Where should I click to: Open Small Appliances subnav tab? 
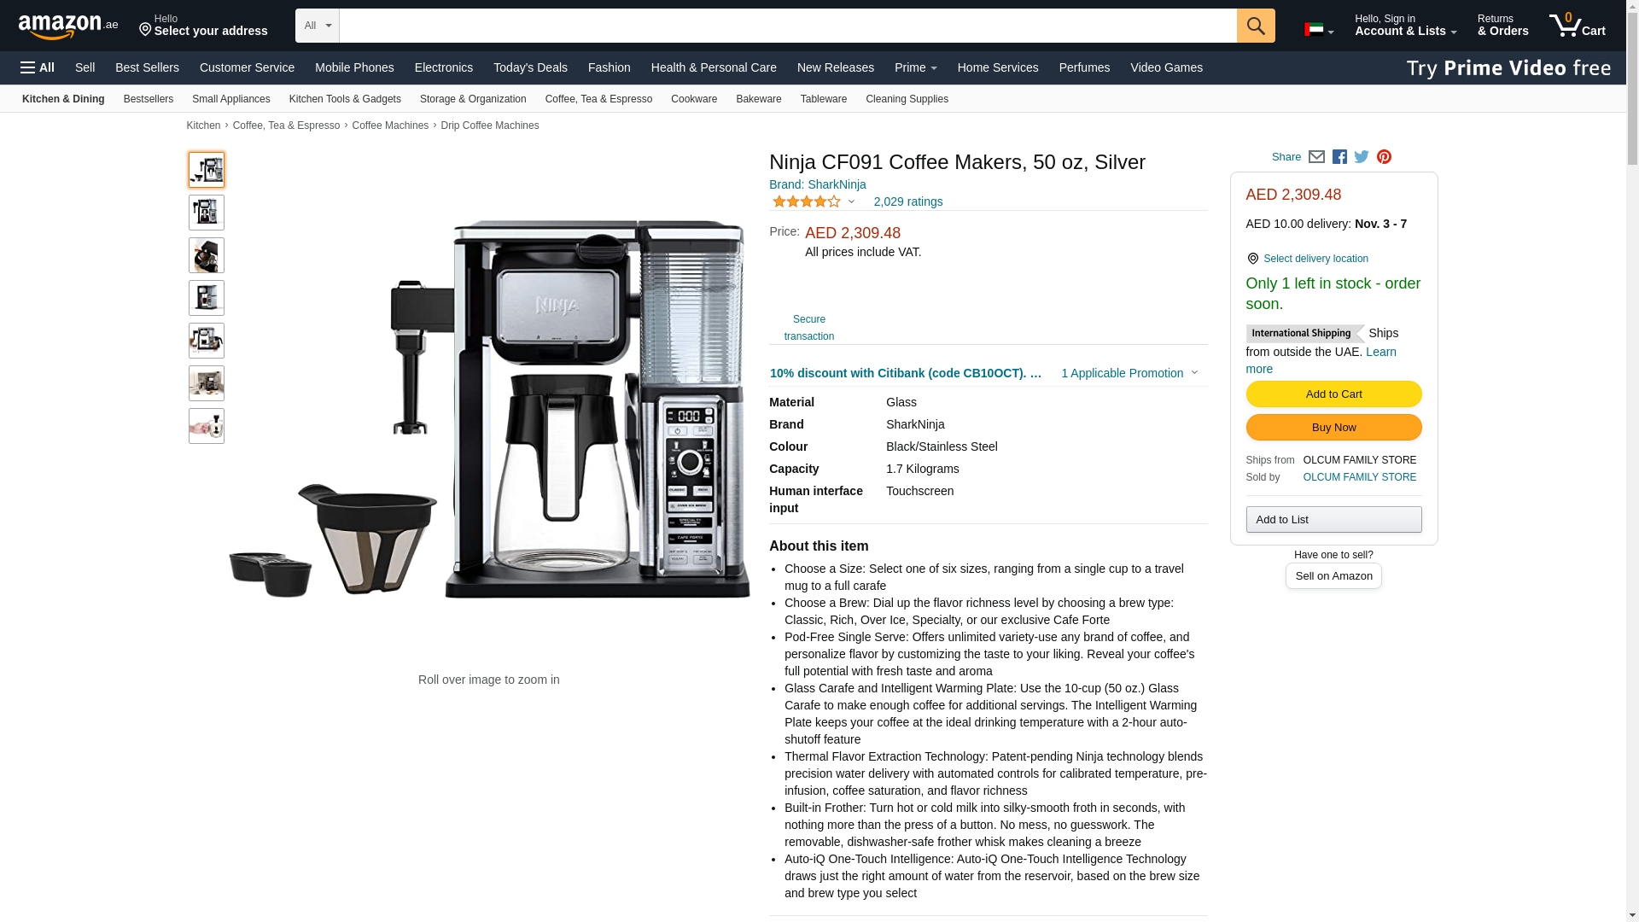click(x=231, y=99)
